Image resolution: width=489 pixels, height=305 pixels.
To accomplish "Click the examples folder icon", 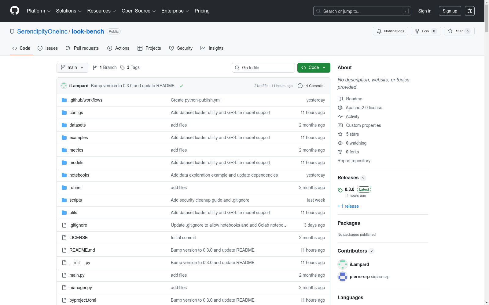I will click(x=64, y=138).
